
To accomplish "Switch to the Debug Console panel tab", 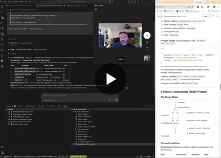I will click(x=31, y=106).
